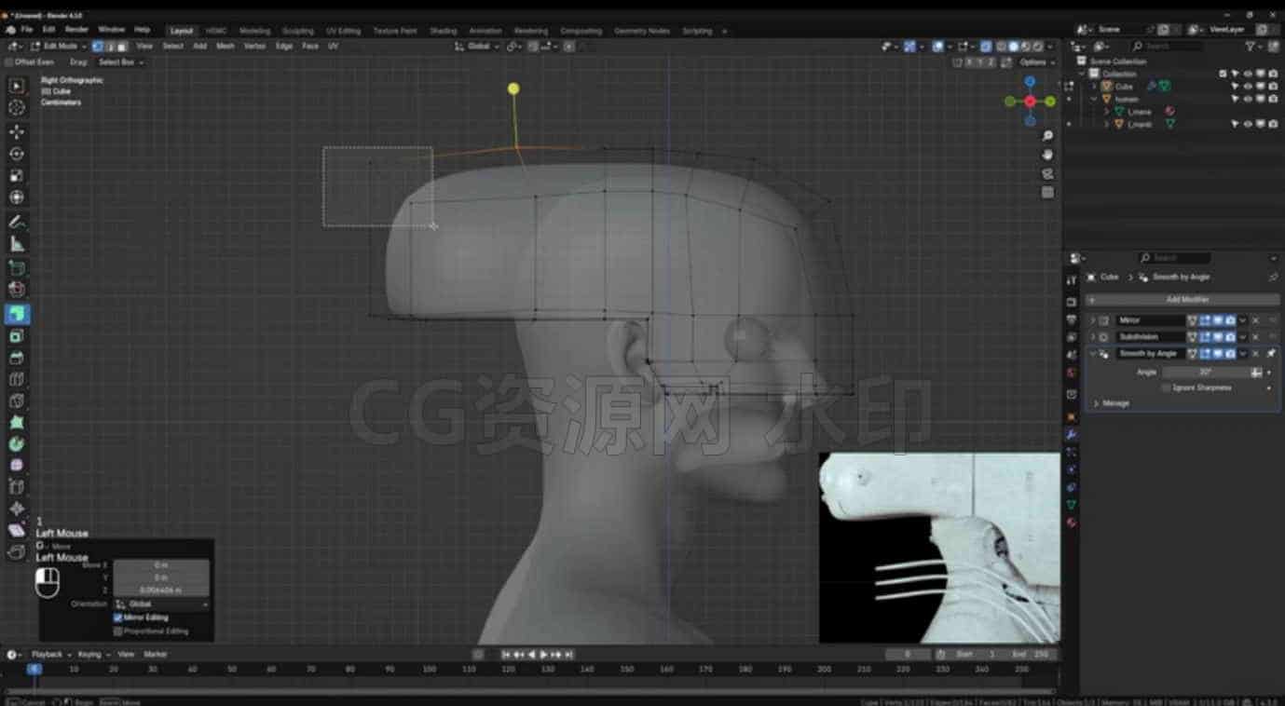Select the Inset Faces tool
This screenshot has width=1285, height=706.
pyautogui.click(x=17, y=336)
